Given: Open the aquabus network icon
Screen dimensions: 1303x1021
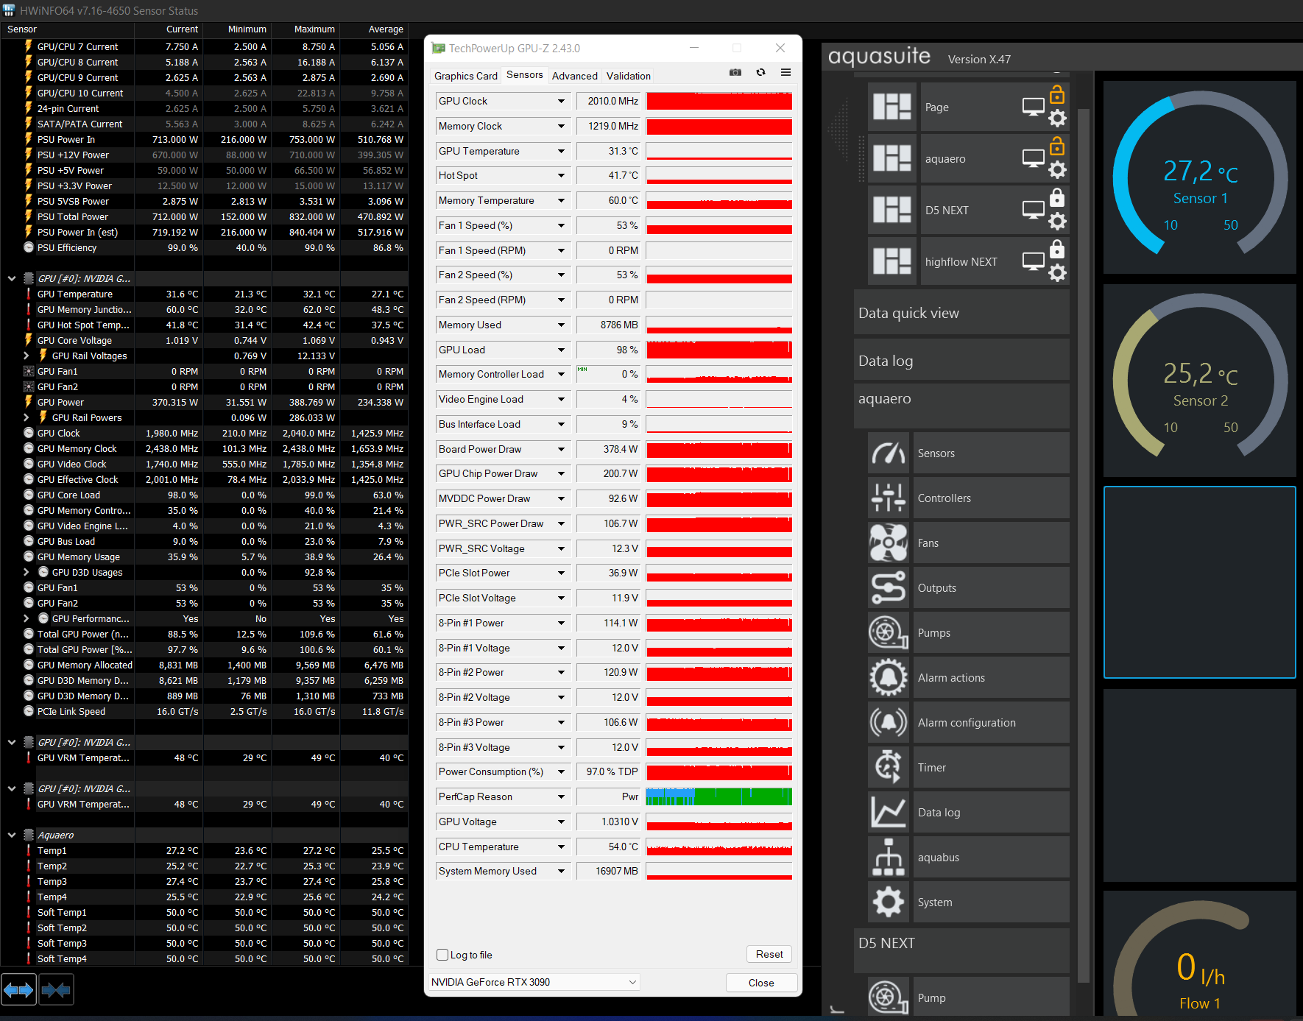Looking at the screenshot, I should (889, 858).
